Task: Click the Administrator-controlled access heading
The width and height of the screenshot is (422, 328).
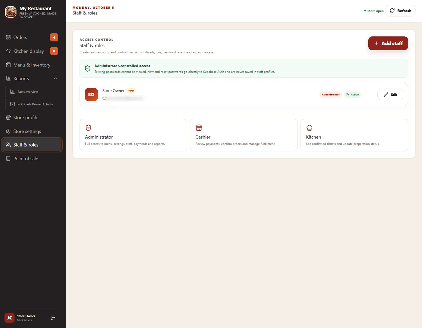Action: [122, 66]
